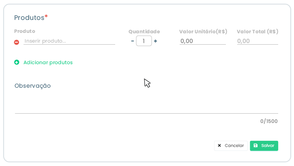Click the Valor Total (R$) column header
294x166 pixels.
[258, 31]
